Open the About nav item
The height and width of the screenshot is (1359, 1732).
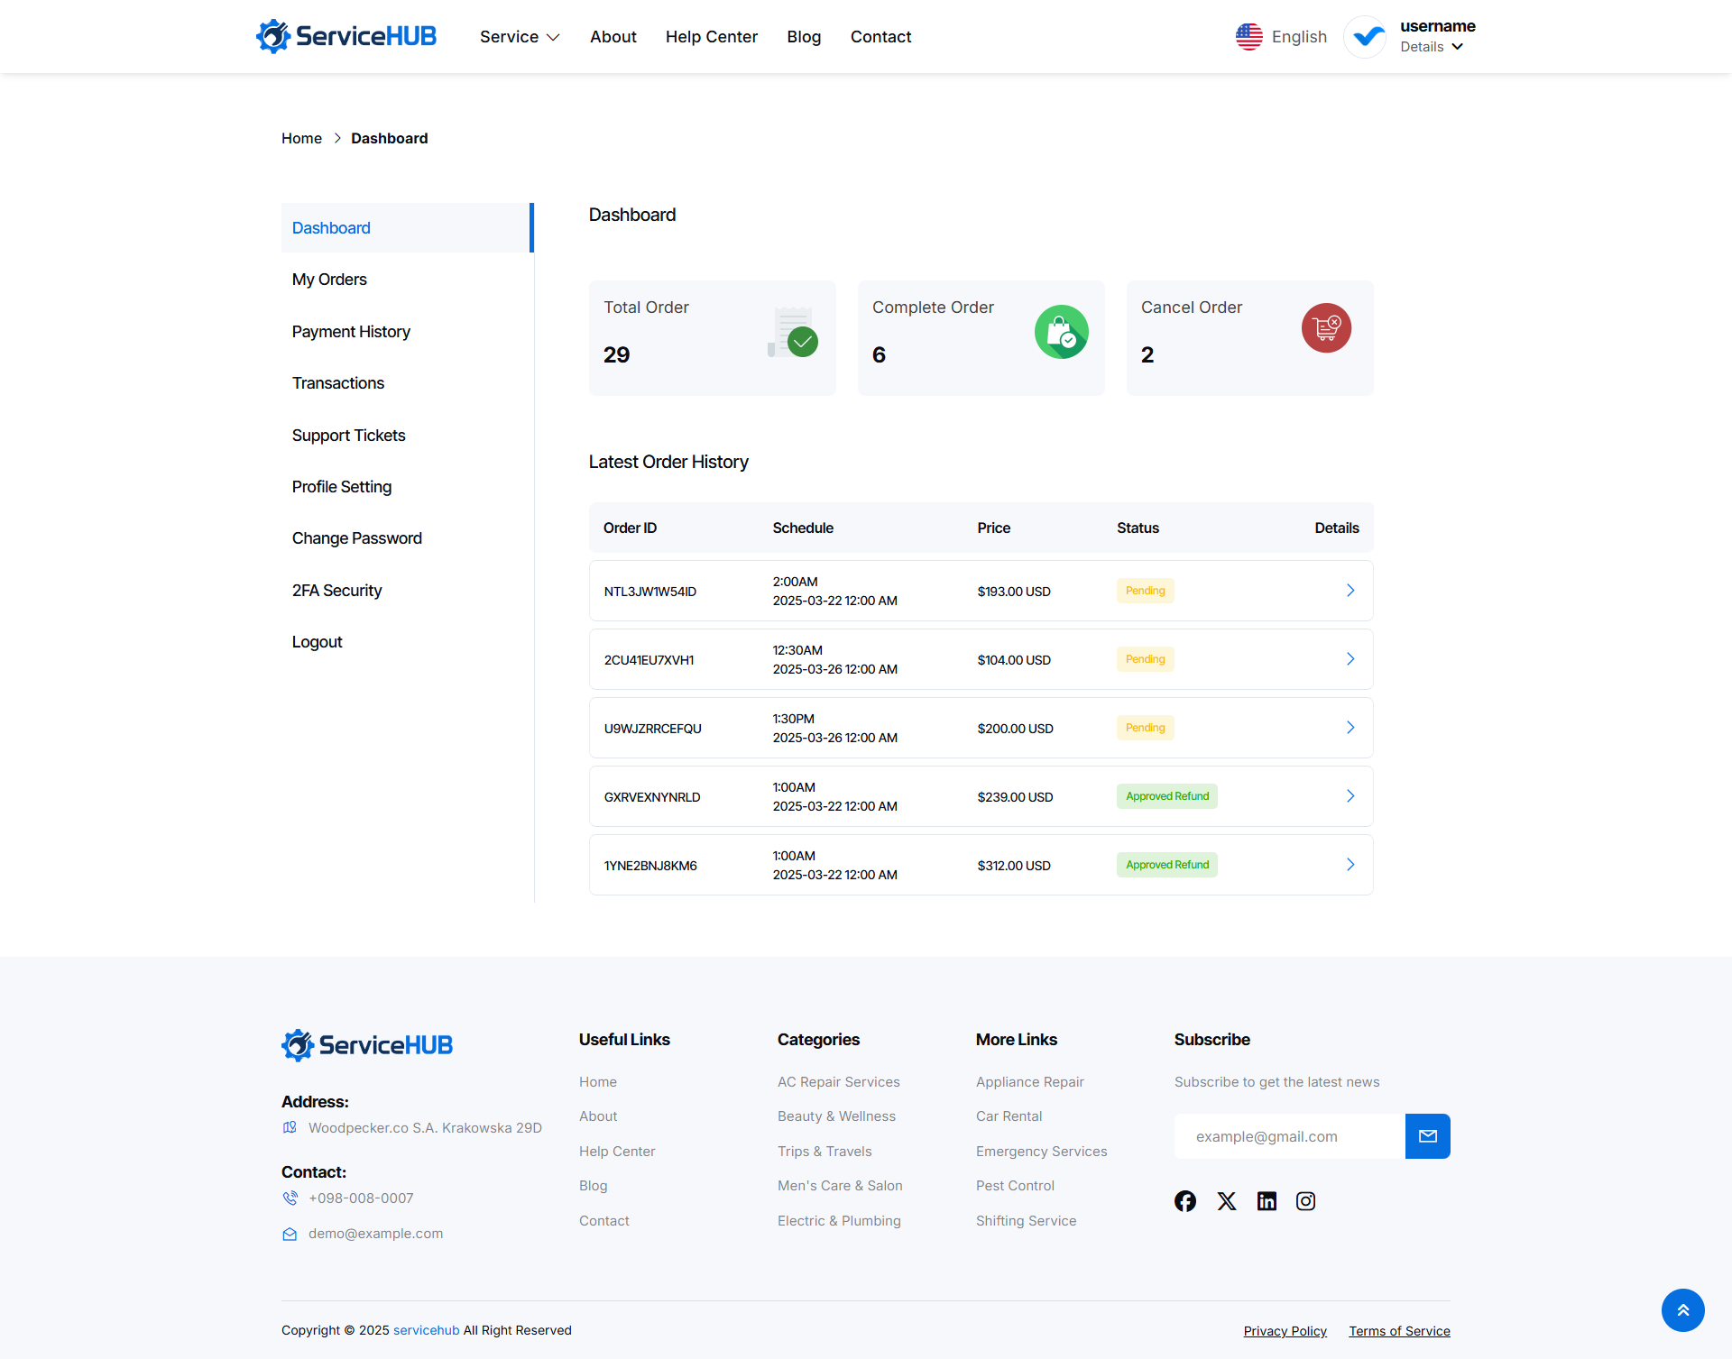[x=613, y=37]
